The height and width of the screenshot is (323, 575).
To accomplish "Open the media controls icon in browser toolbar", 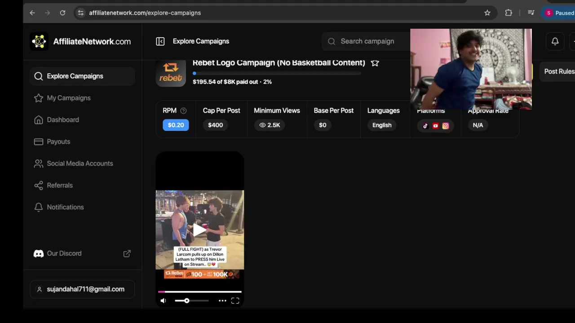I will tap(531, 13).
